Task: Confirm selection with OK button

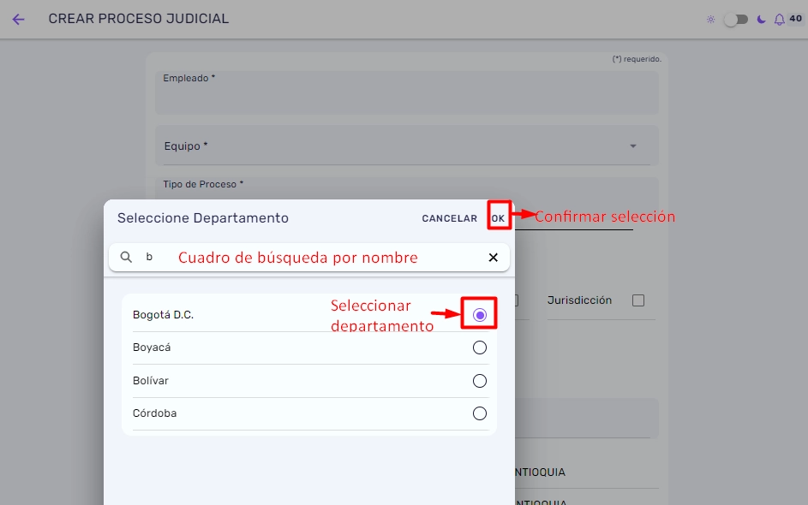Action: pos(499,218)
